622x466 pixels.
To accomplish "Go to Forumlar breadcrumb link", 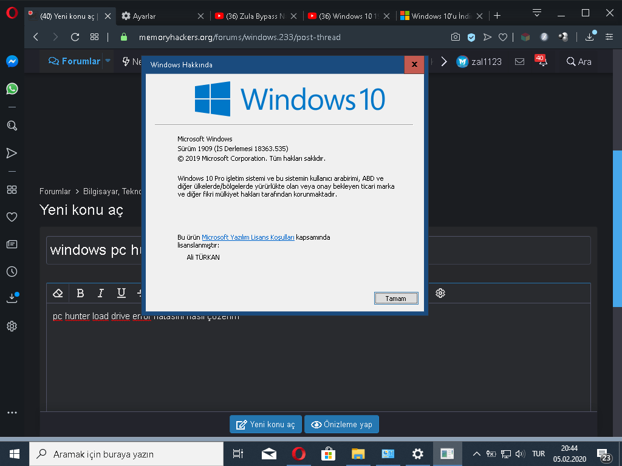I will [x=55, y=191].
